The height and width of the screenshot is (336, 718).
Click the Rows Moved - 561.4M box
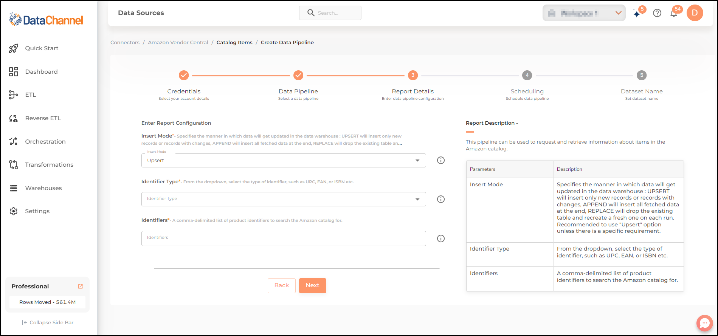click(x=48, y=302)
